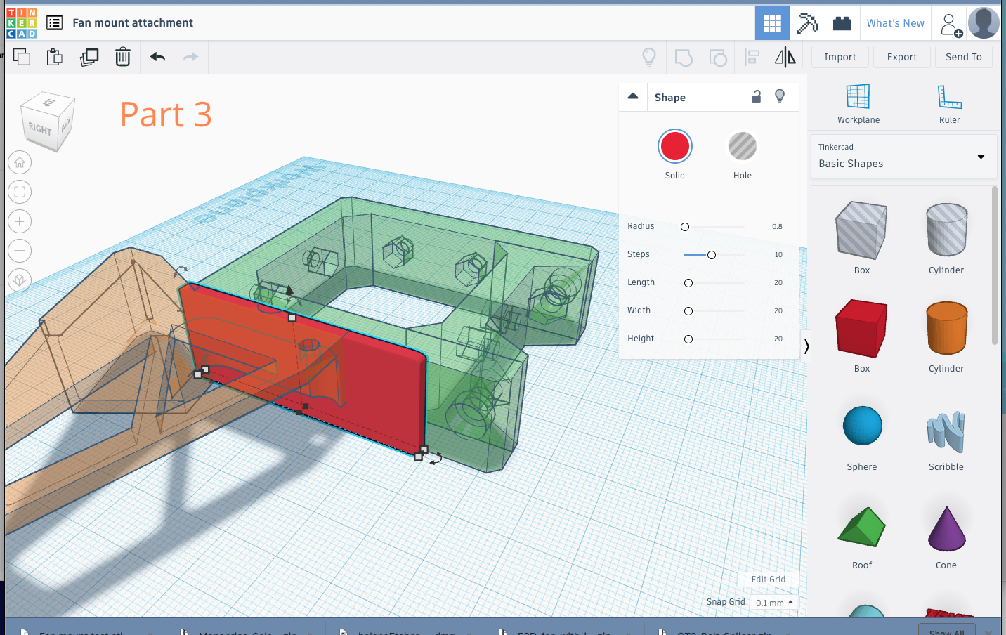Pick the purple Cone shape
The image size is (1006, 635).
[946, 528]
